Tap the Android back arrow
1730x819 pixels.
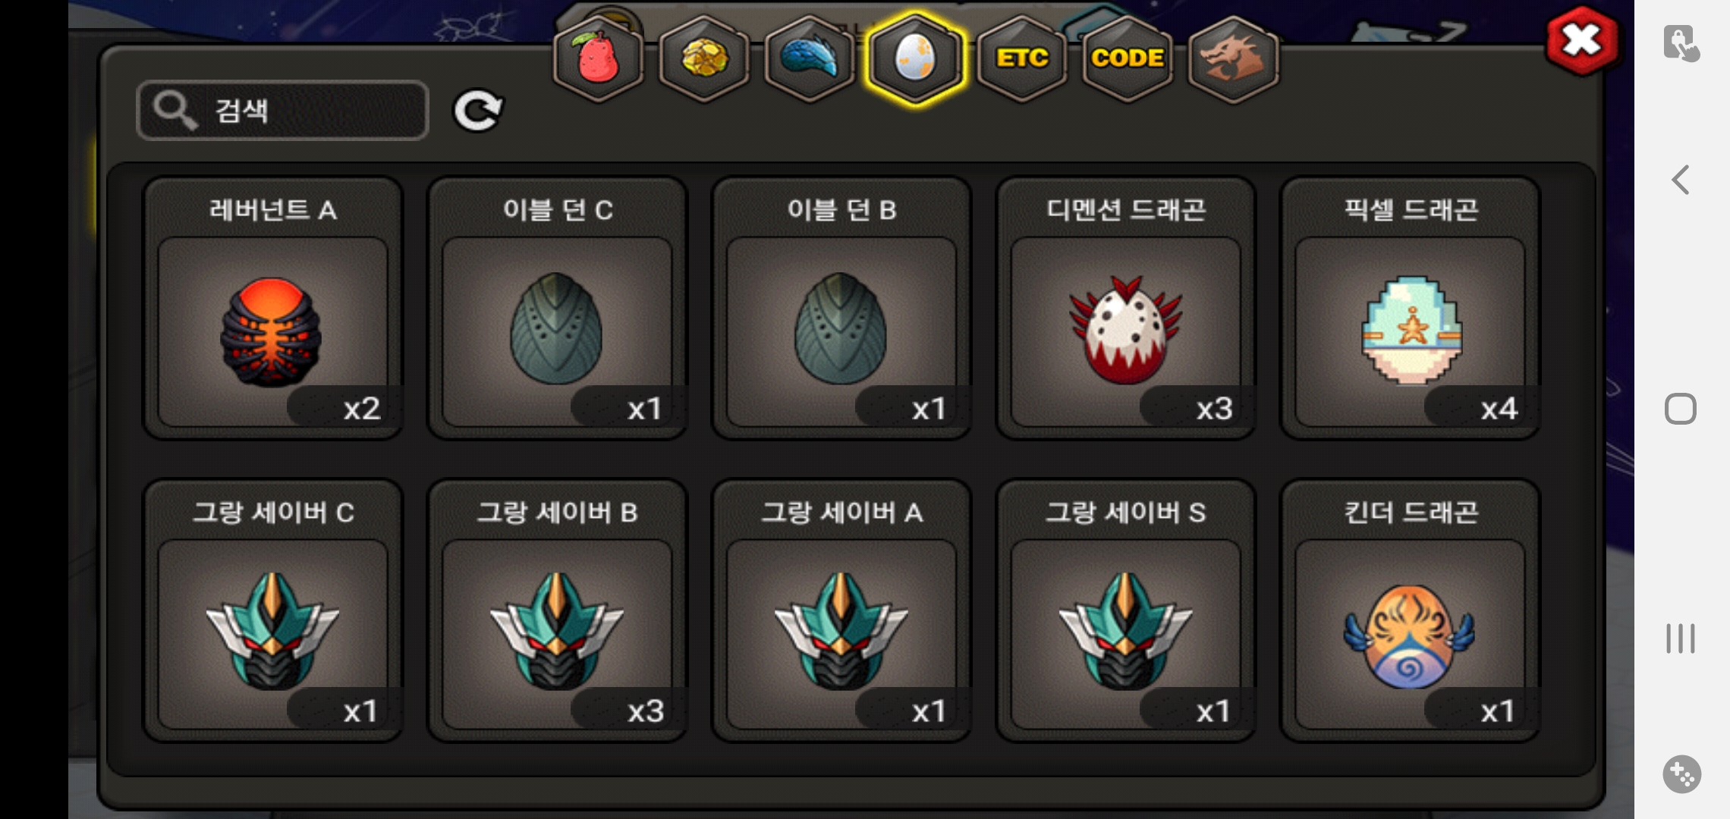pyautogui.click(x=1681, y=180)
